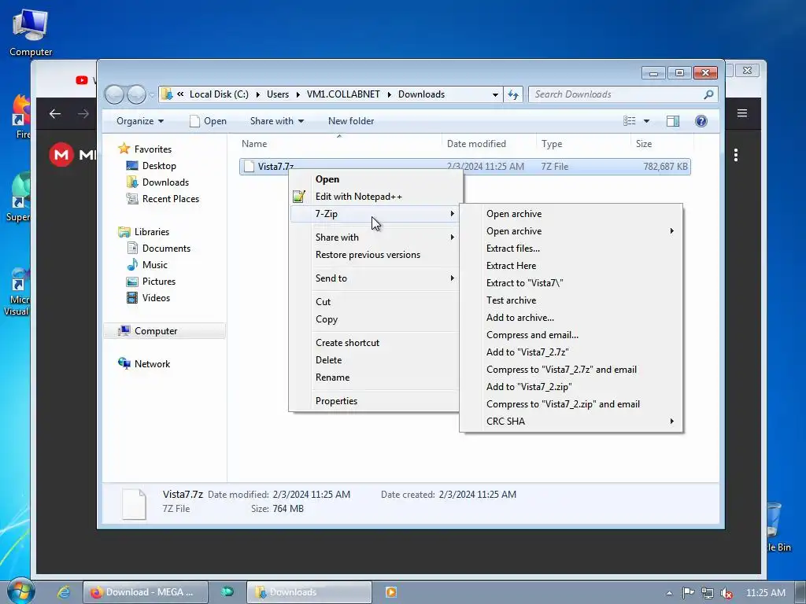806x604 pixels.
Task: Click the New folder button
Action: point(351,121)
